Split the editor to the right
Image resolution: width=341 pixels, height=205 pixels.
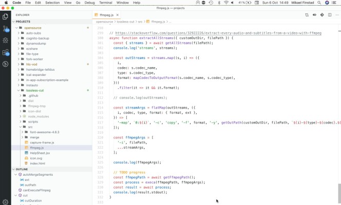(330, 15)
